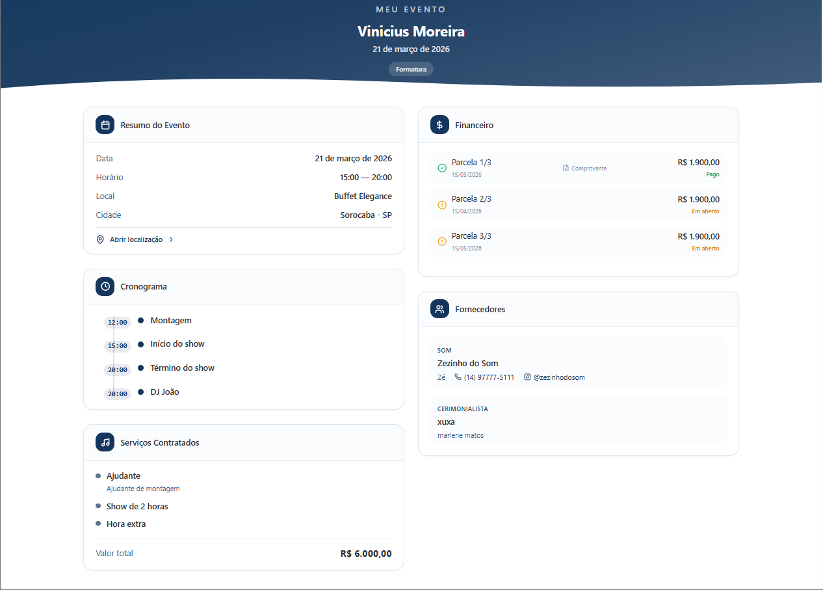Click the 15/05/2026 due date
The height and width of the screenshot is (590, 823).
(x=467, y=248)
